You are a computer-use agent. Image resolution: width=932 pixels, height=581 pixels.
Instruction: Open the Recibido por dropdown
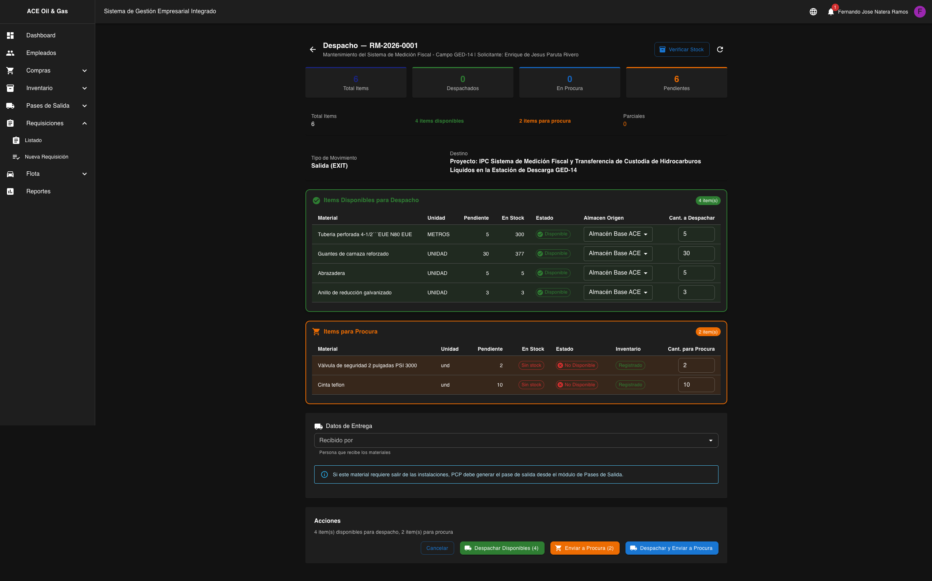[516, 440]
